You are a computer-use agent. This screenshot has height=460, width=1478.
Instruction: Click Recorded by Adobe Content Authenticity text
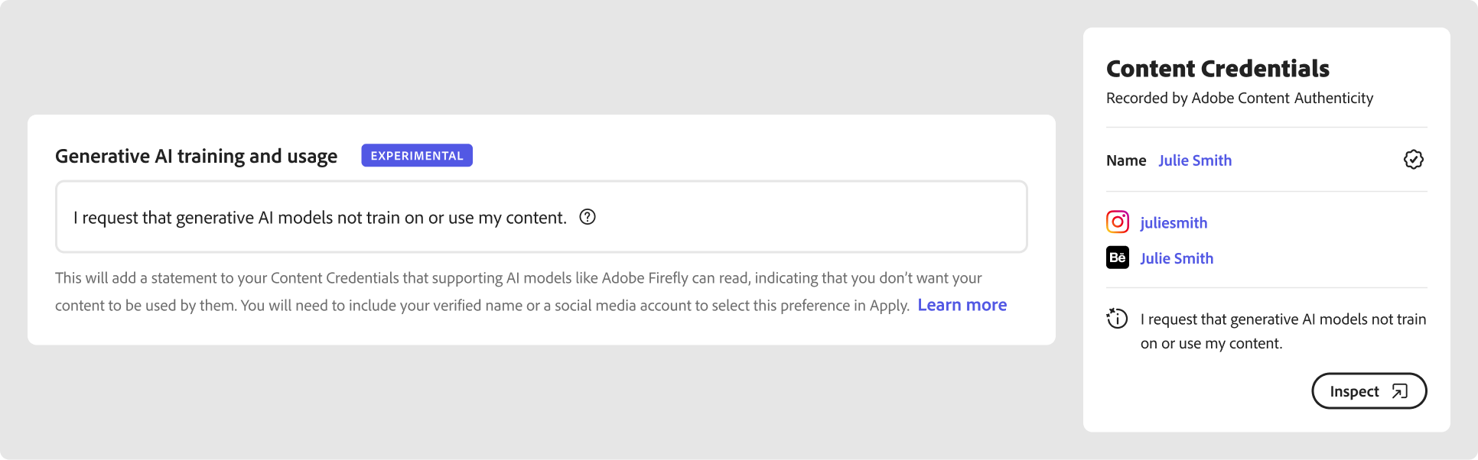pos(1239,98)
